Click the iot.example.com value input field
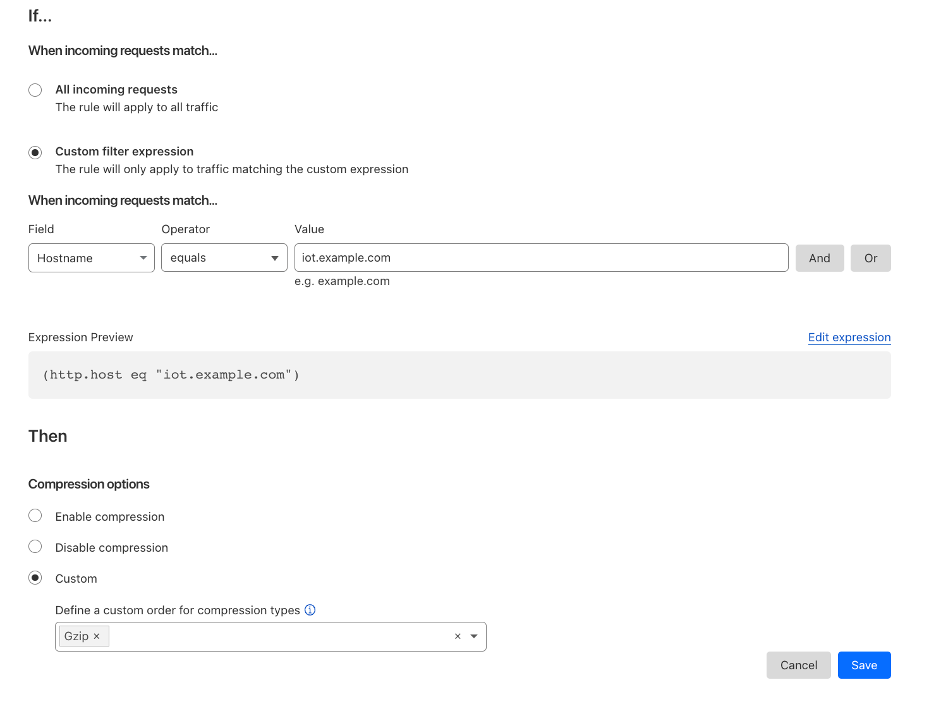929x704 pixels. coord(541,258)
